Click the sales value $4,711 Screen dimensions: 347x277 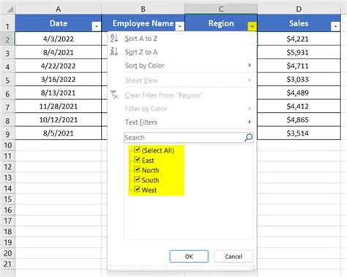299,65
